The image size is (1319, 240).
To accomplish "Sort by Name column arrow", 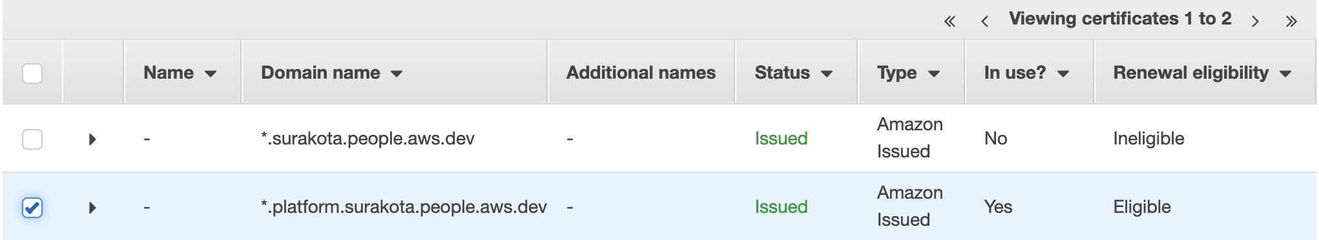I will click(210, 74).
